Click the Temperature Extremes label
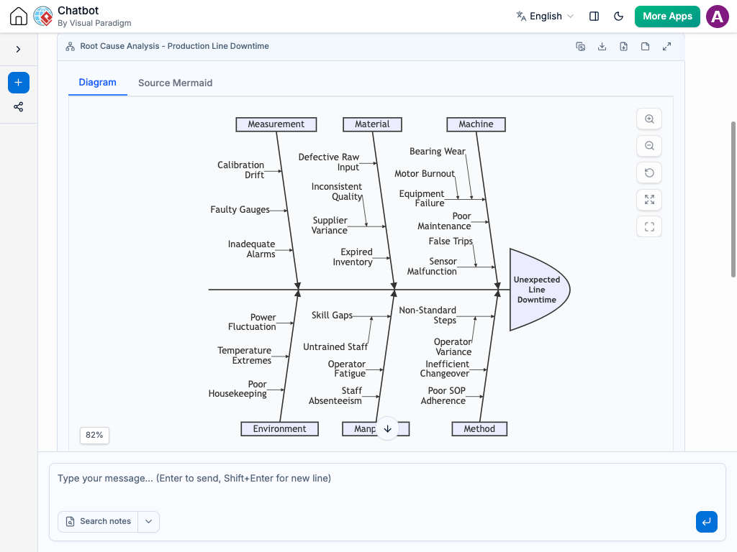This screenshot has width=737, height=552. 245,356
